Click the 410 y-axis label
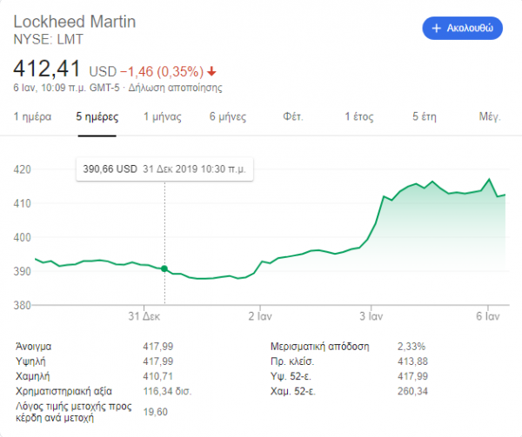The width and height of the screenshot is (522, 437). coord(22,203)
